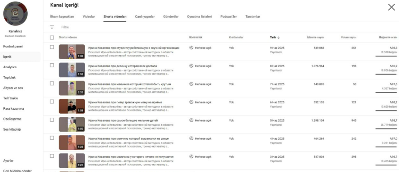Open the filter icon beside Filtre
This screenshot has height=172, width=399.
(52, 27)
